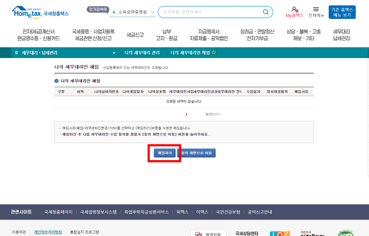Click the 원격지원 button
Viewport: 369px width, 236px height.
click(209, 233)
